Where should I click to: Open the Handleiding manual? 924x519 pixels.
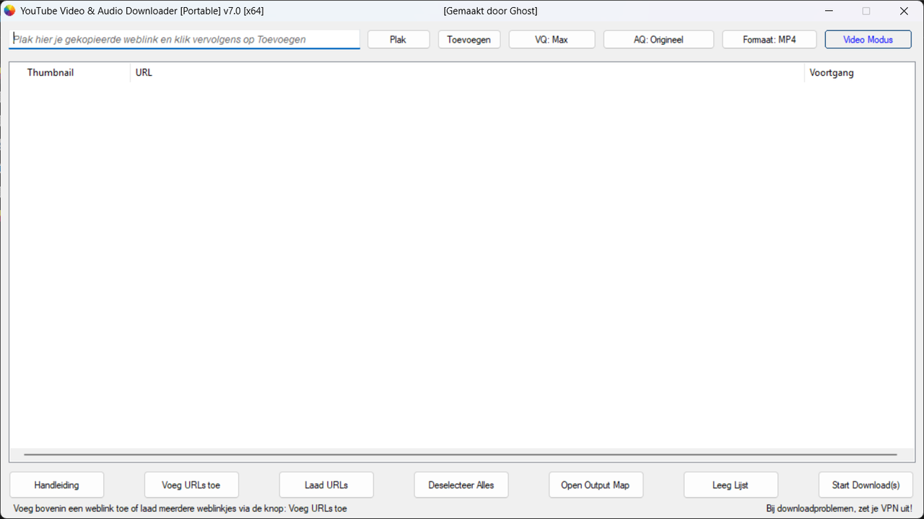click(56, 485)
